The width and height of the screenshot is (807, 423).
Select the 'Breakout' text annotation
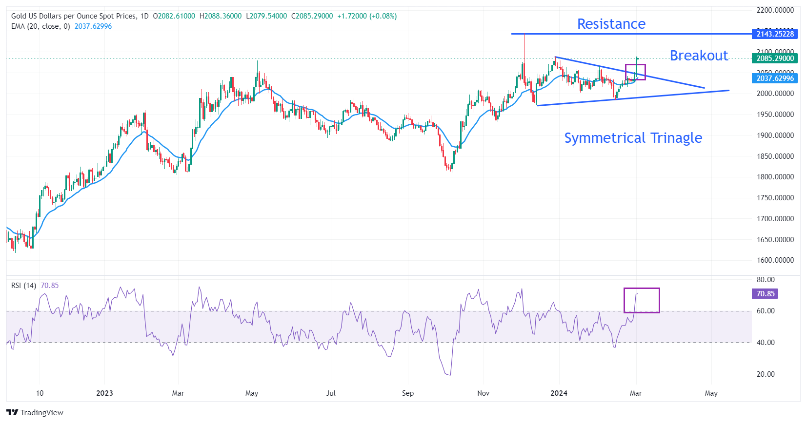click(x=698, y=56)
